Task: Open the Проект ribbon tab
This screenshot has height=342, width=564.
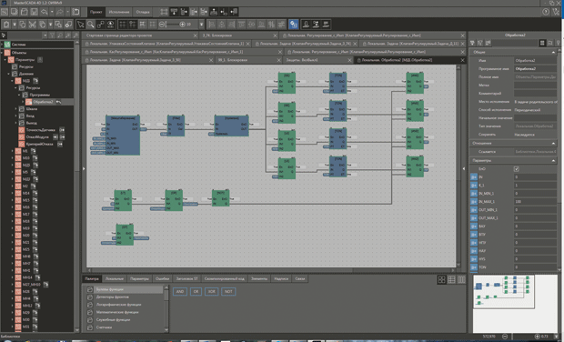Action: tap(96, 12)
